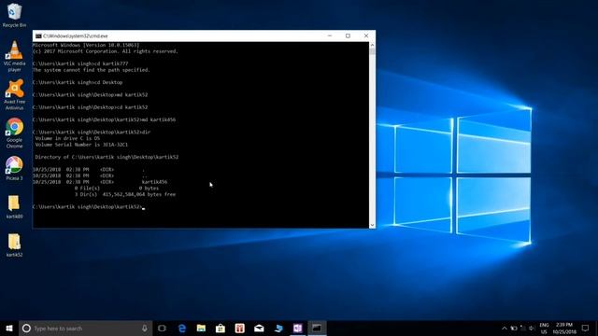Open the red gift-box app on taskbar

coord(239,328)
